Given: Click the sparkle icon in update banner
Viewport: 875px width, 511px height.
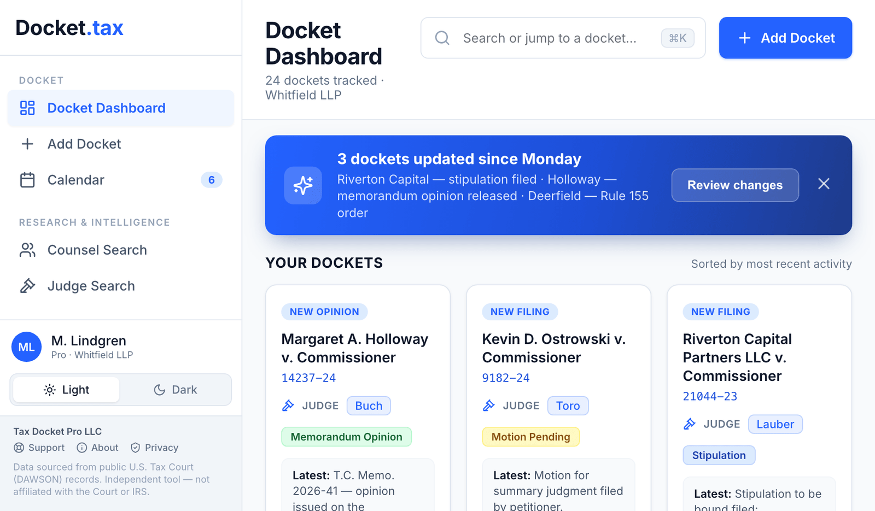Looking at the screenshot, I should click(x=303, y=186).
